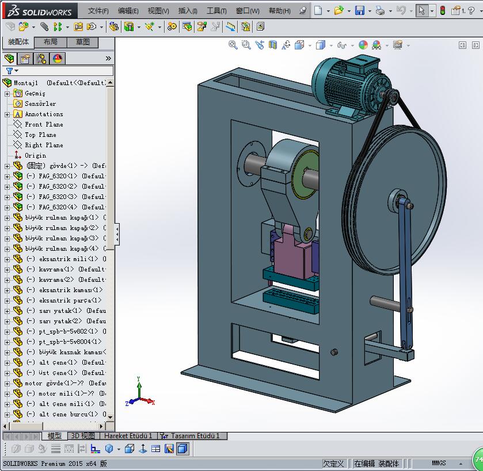
Task: Expand the Annotations tree node
Action: (x=7, y=114)
